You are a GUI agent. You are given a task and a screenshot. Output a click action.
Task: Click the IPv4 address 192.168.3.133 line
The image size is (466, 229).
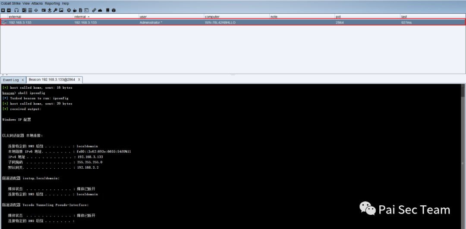point(55,157)
